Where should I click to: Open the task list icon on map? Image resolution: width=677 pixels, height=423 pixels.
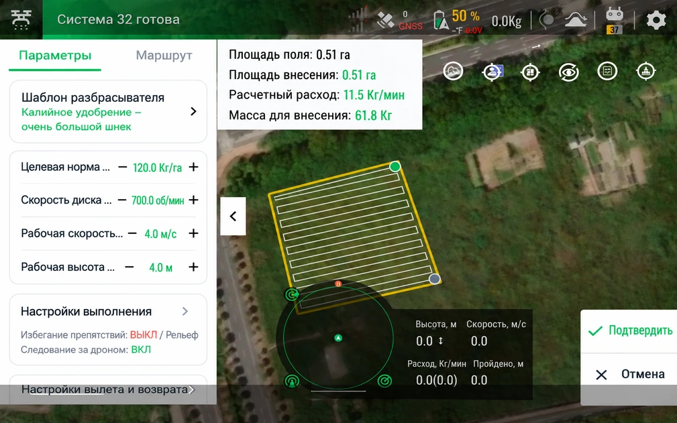[x=607, y=71]
